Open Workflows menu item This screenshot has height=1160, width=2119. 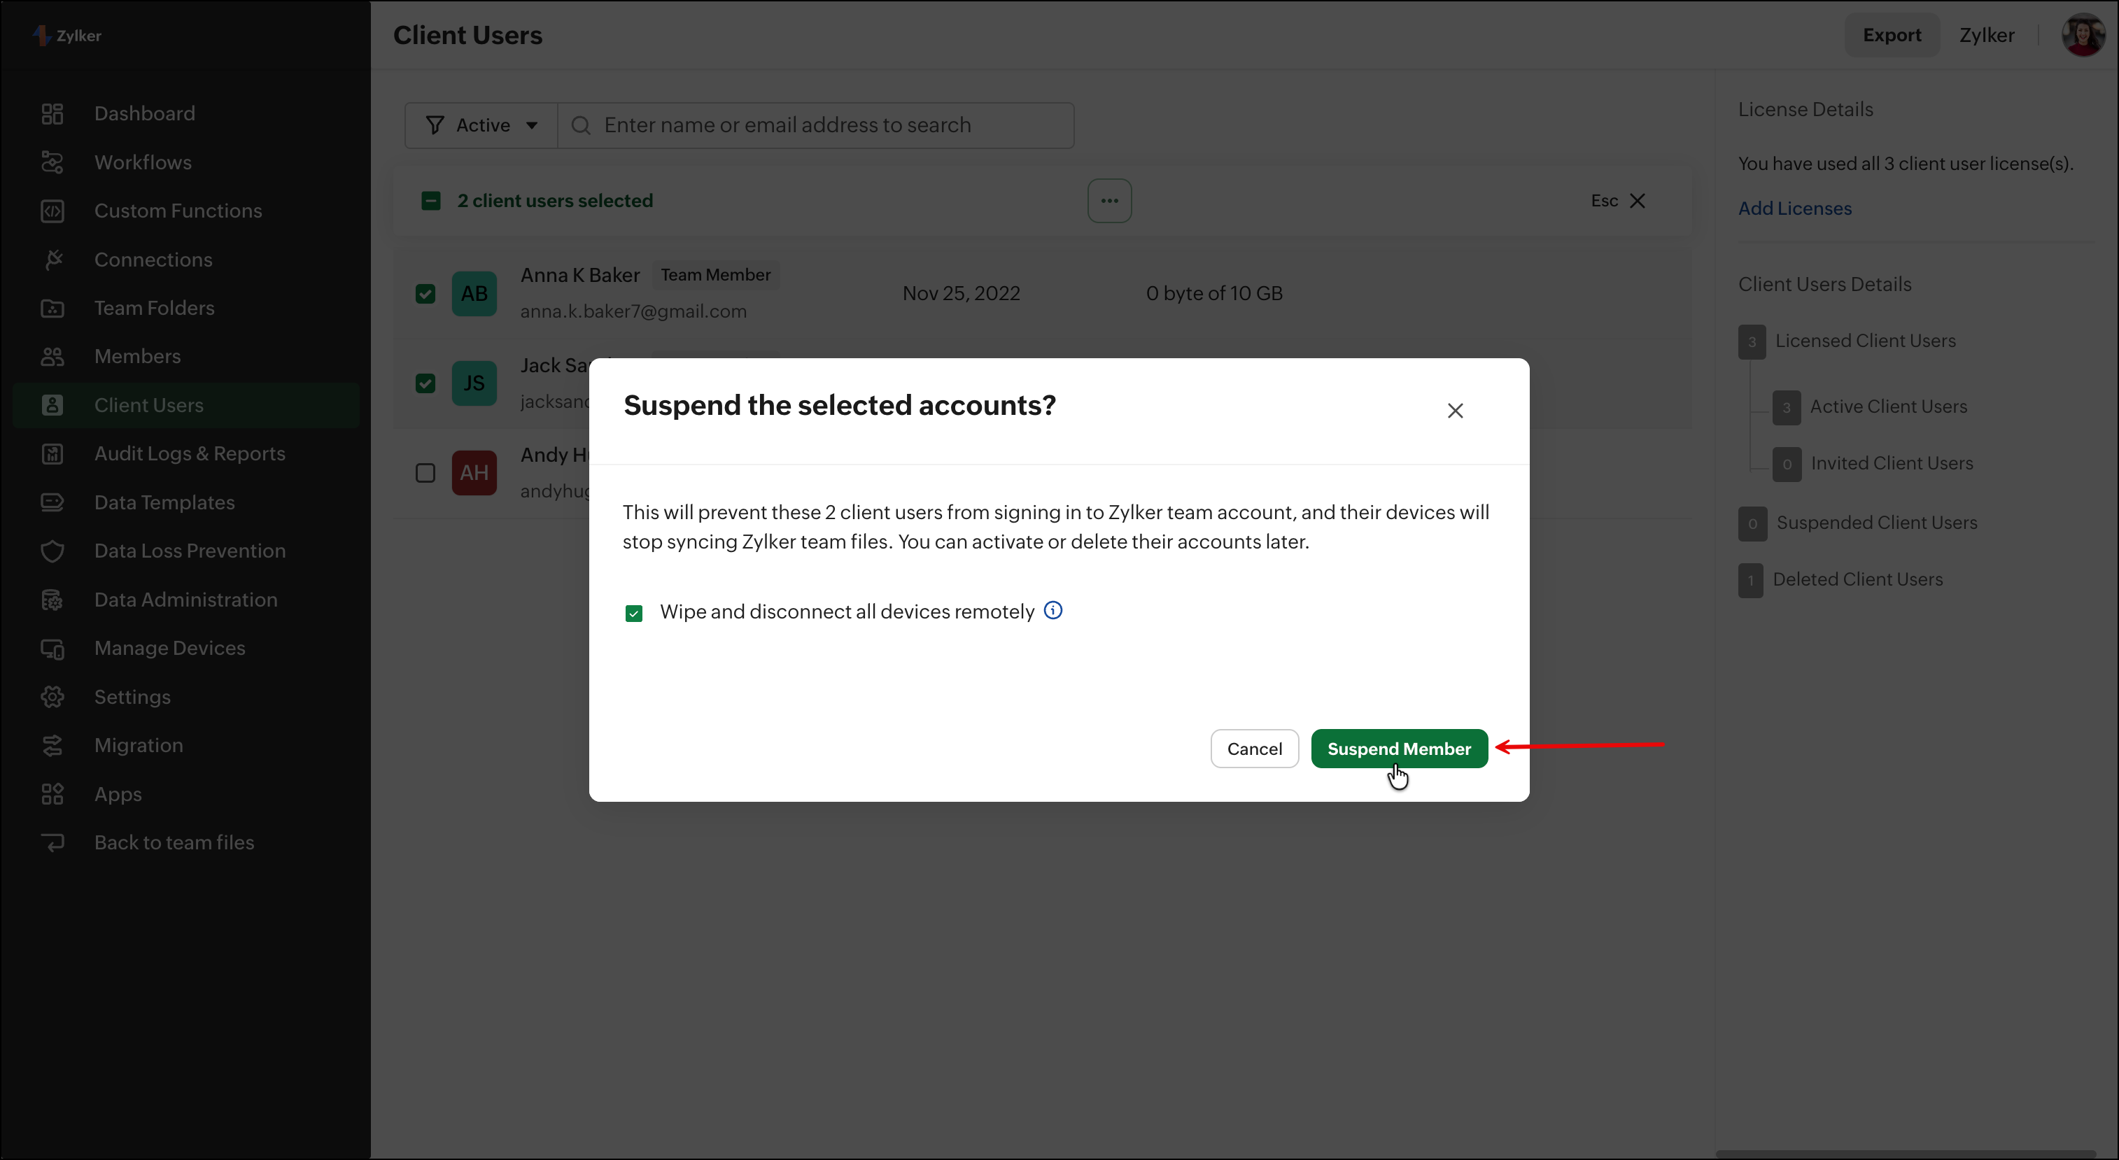pyautogui.click(x=143, y=162)
